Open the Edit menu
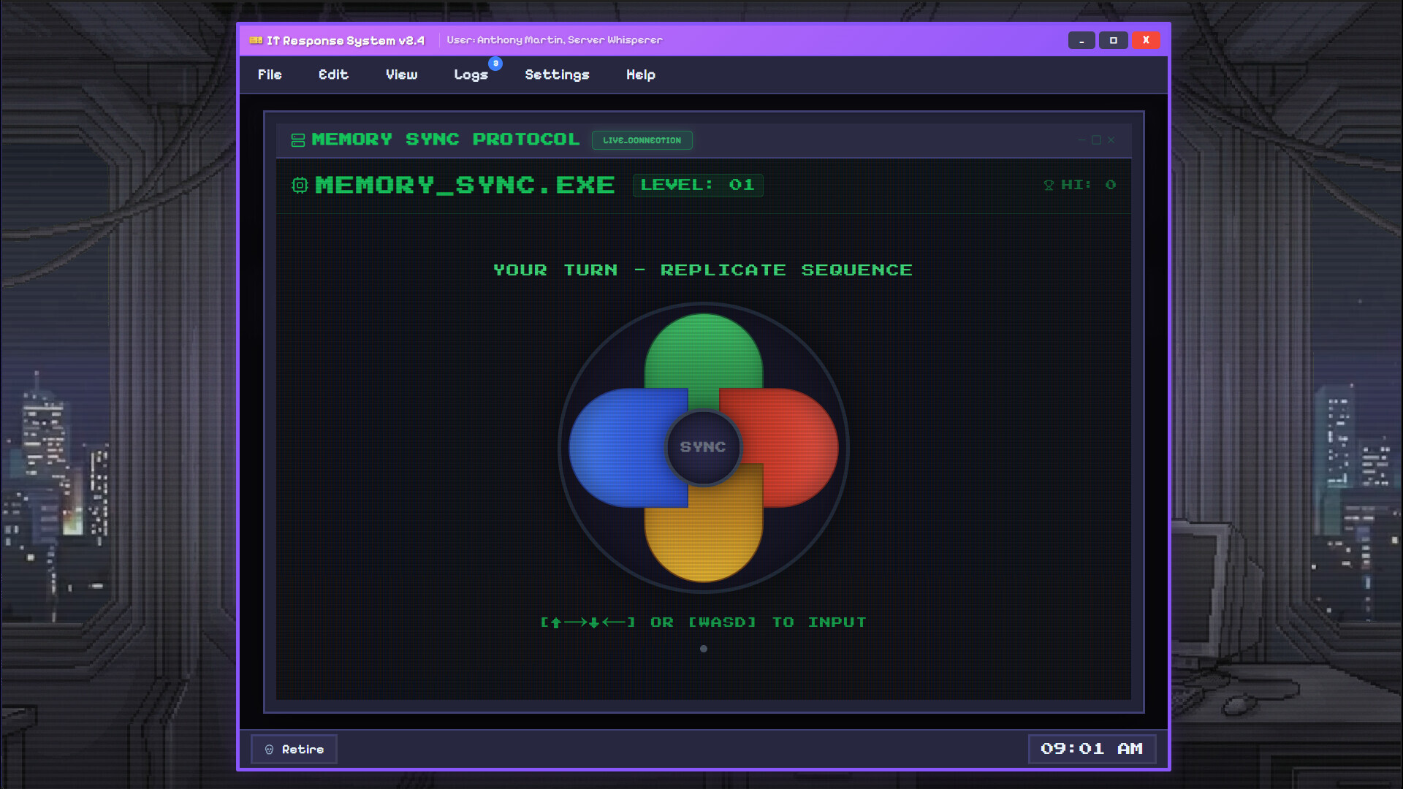The height and width of the screenshot is (789, 1403). (333, 75)
